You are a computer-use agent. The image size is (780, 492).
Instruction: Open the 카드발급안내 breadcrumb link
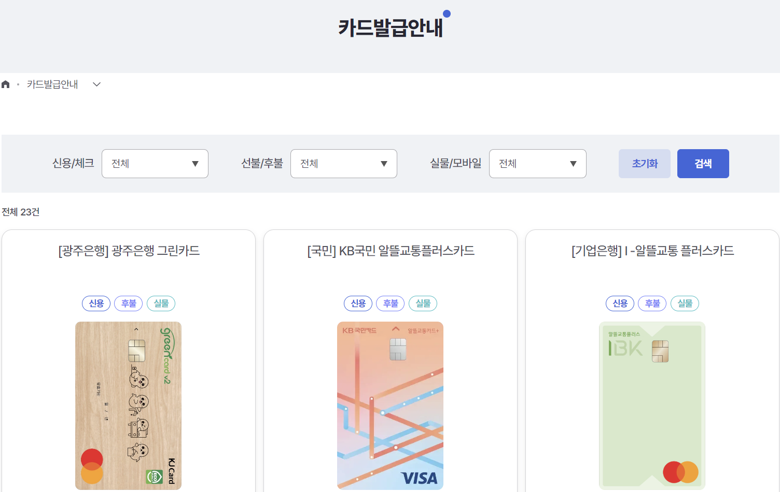coord(52,84)
